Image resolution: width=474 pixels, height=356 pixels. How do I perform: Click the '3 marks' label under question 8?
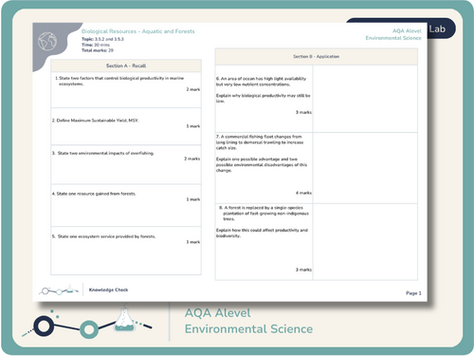pos(303,270)
